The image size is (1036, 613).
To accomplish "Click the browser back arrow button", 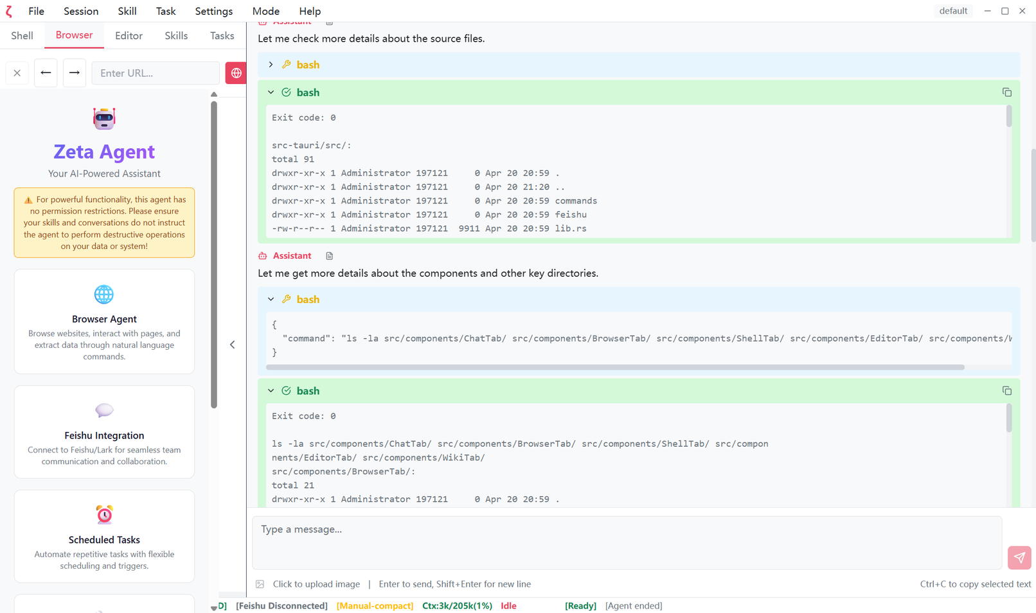I will click(x=46, y=73).
